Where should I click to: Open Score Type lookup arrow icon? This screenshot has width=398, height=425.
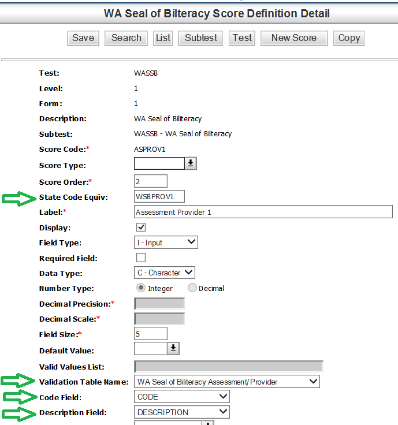click(191, 164)
